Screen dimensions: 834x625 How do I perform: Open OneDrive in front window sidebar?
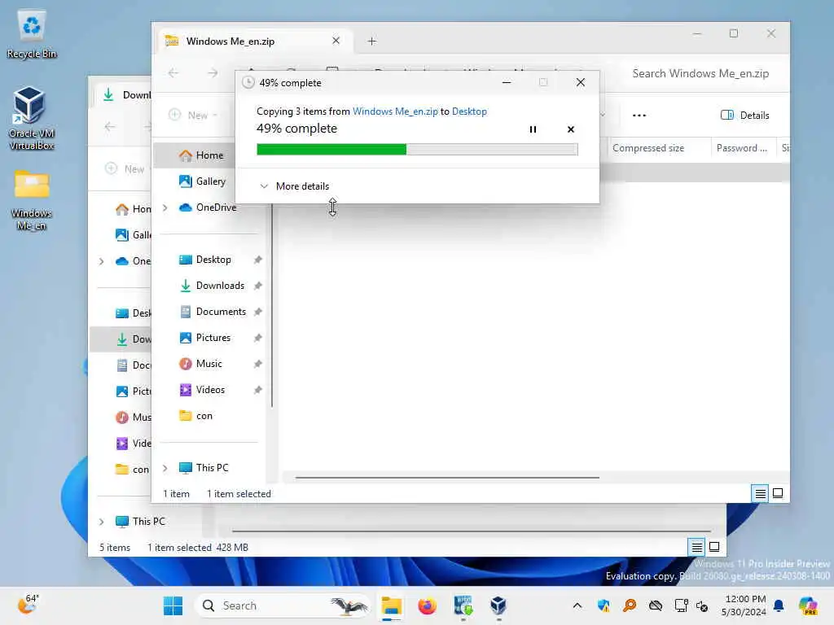click(x=208, y=208)
